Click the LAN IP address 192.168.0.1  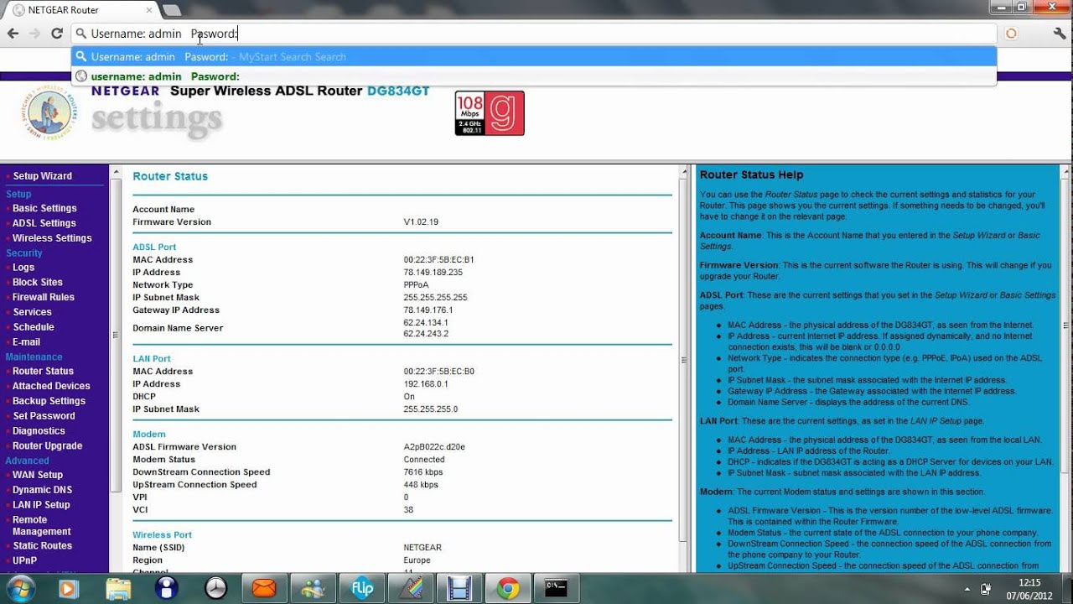[x=426, y=384]
